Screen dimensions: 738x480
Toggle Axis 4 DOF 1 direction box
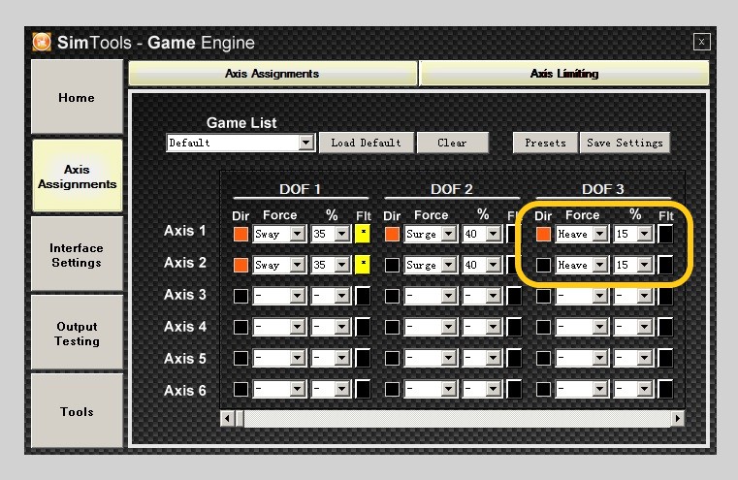241,327
